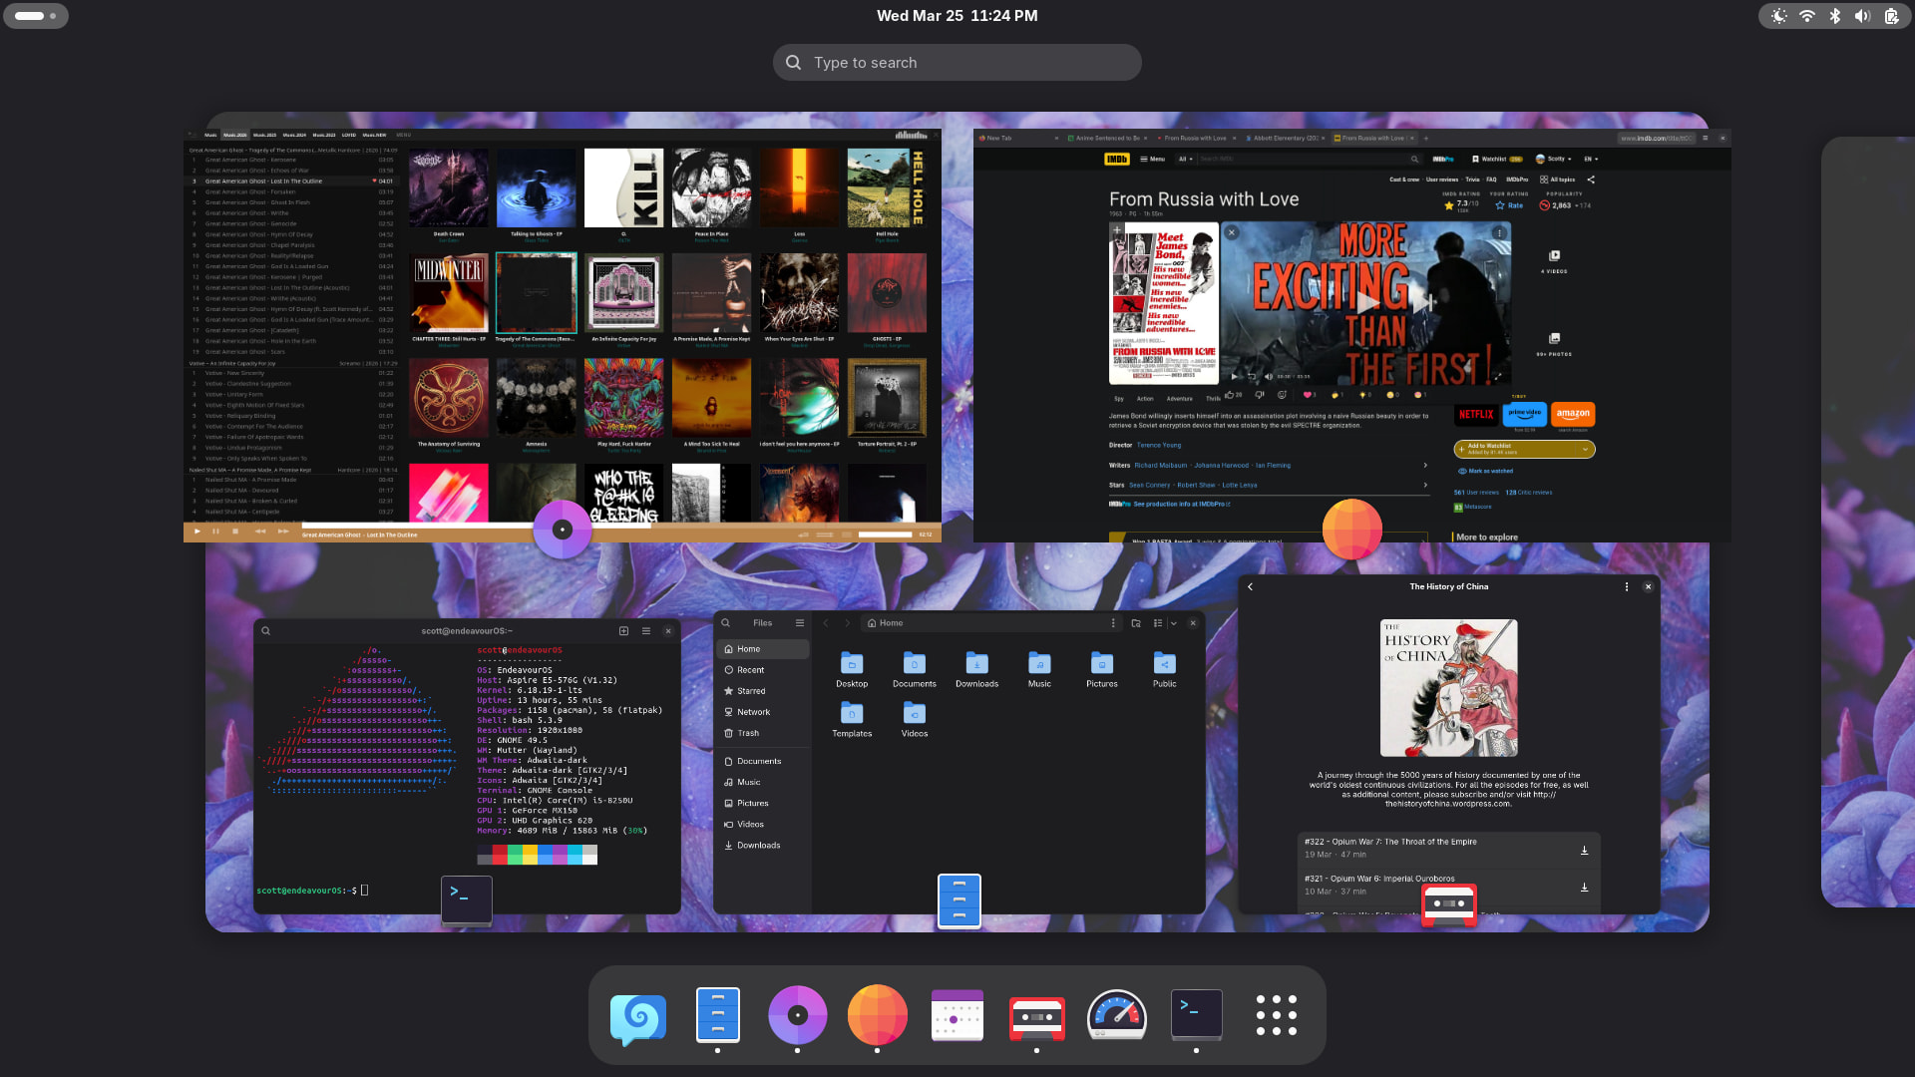1915x1077 pixels.
Task: Expand view options chevron in Files toolbar
Action: pos(1174,623)
